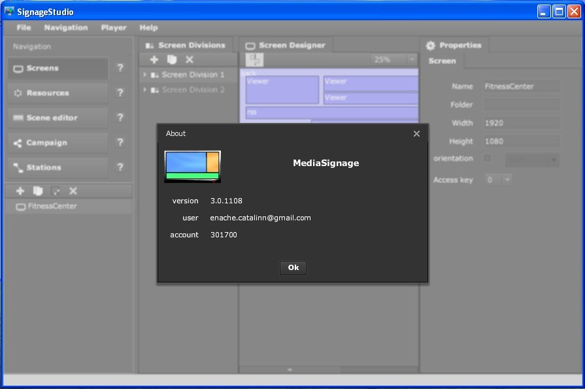The height and width of the screenshot is (389, 585).
Task: Open the 25% zoom dropdown
Action: coord(411,59)
